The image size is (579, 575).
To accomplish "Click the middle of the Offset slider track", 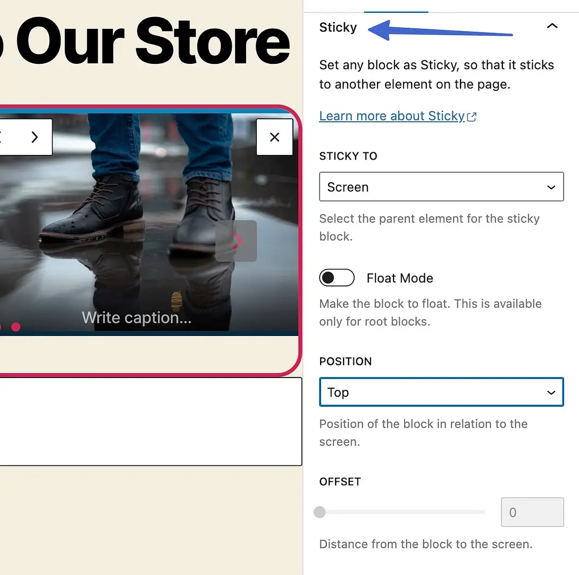I will click(401, 512).
